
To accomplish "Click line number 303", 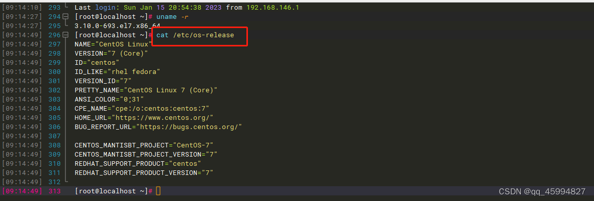I will (x=55, y=99).
